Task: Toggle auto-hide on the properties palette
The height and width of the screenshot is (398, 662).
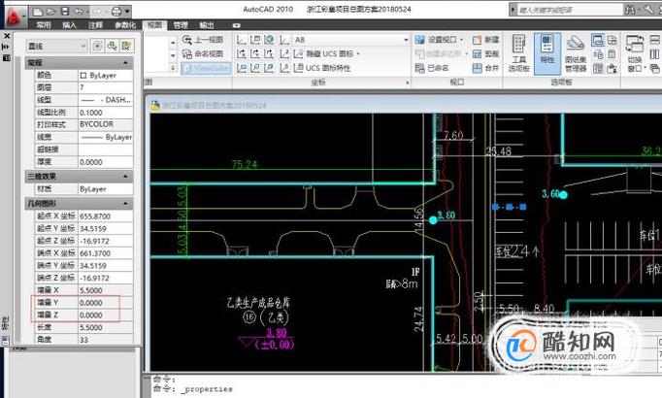Action: 7,47
